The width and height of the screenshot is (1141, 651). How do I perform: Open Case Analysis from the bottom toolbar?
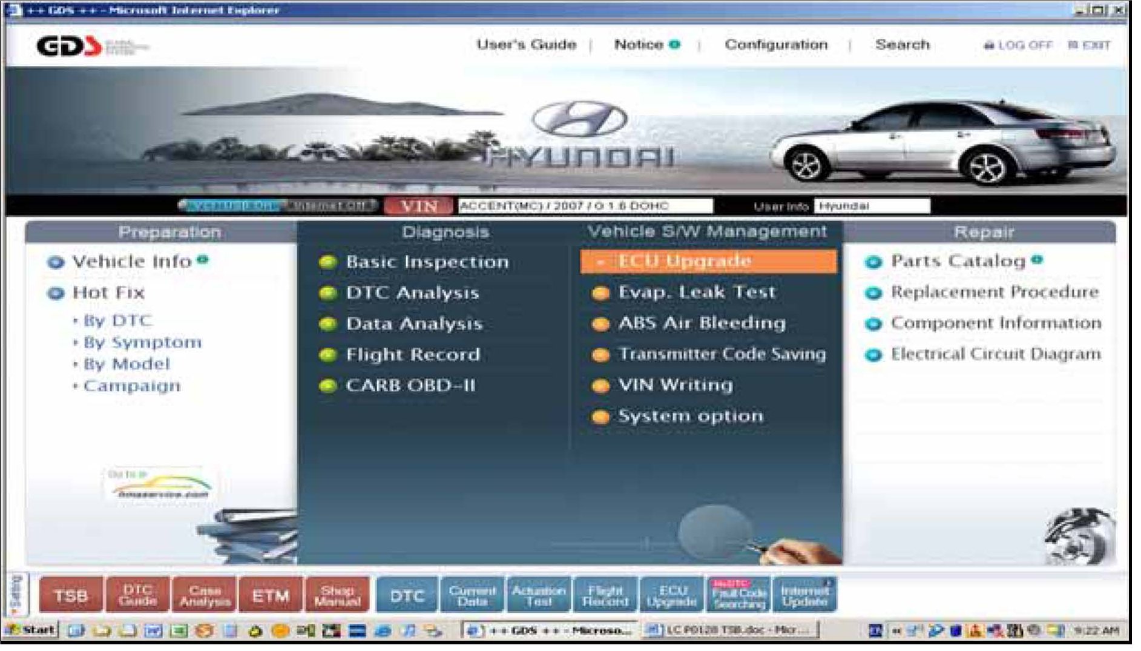pyautogui.click(x=205, y=595)
